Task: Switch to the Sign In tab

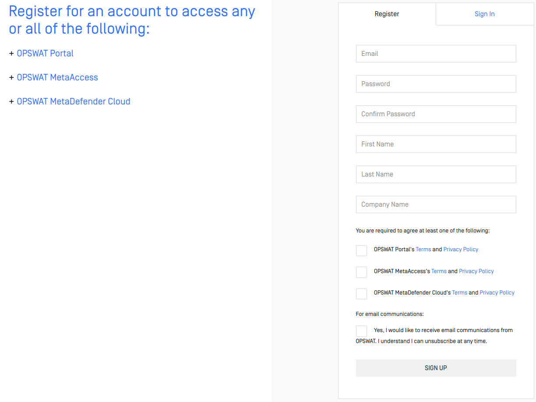Action: (485, 14)
